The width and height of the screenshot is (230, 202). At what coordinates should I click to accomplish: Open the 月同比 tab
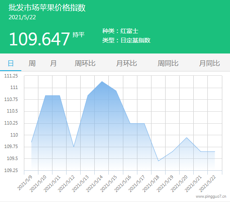[210, 64]
